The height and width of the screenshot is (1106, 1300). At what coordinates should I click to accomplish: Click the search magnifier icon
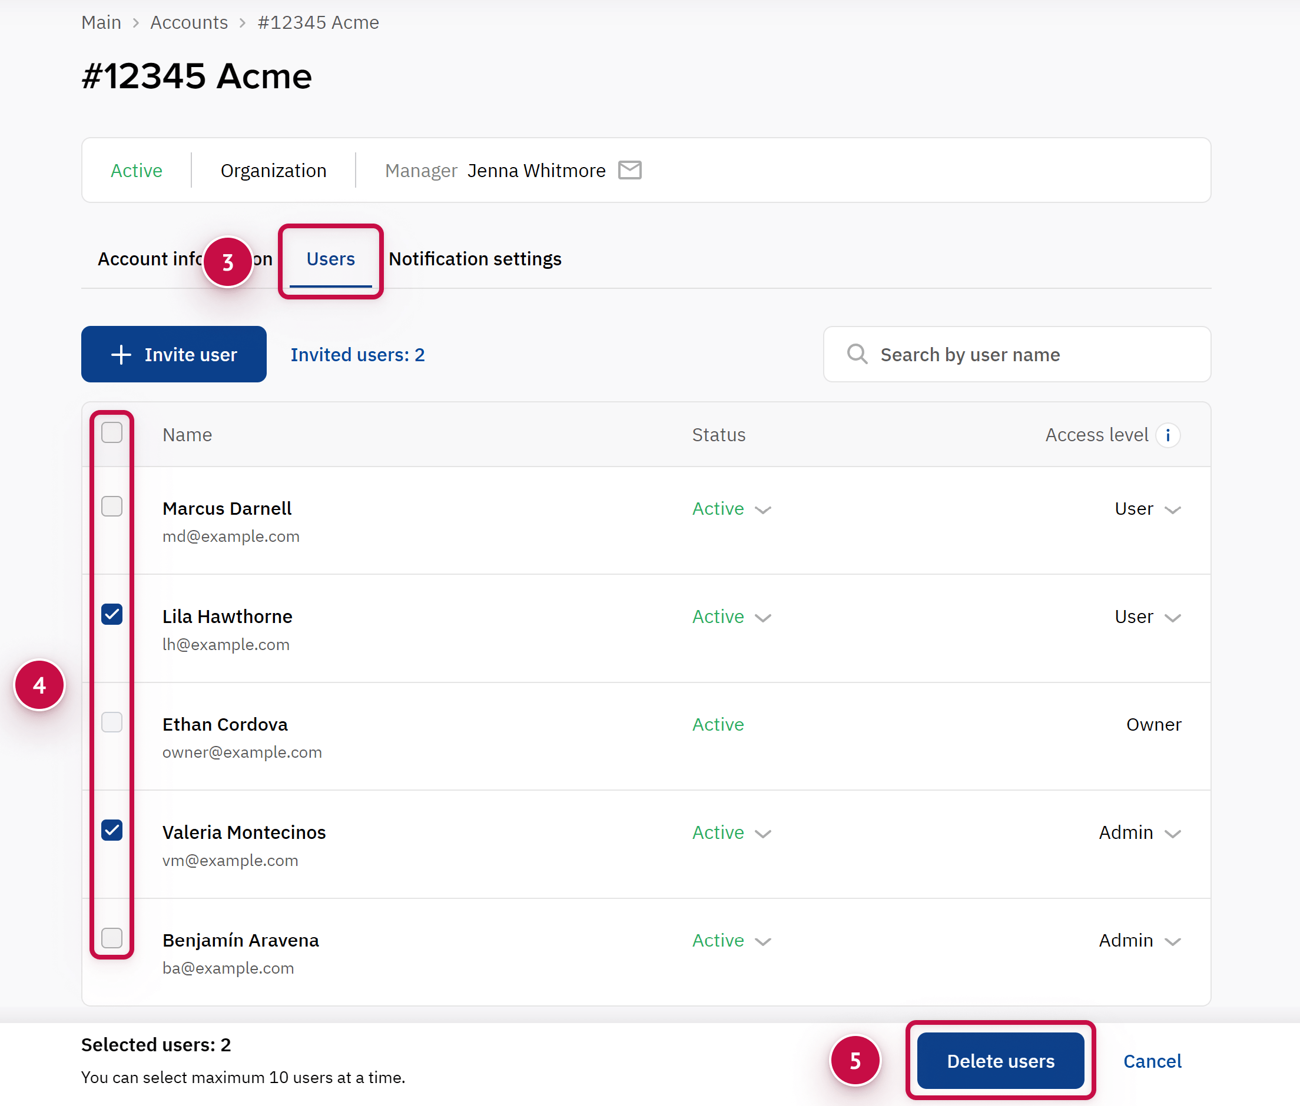[x=857, y=354]
